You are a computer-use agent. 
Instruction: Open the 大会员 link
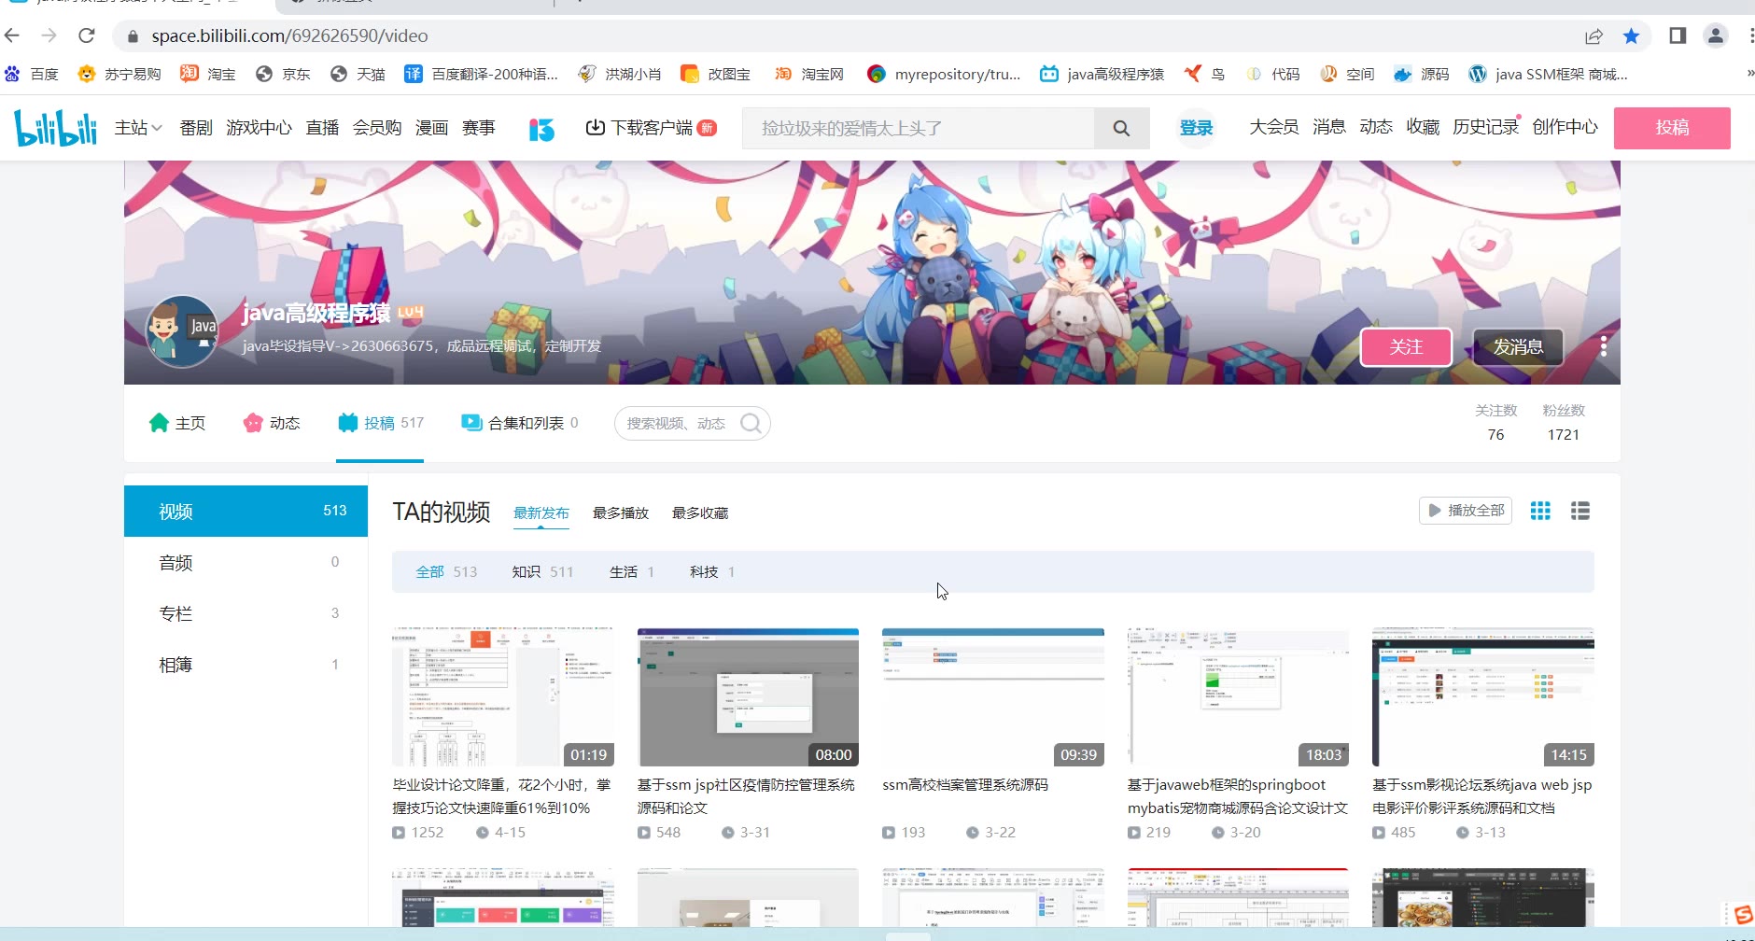1274,127
